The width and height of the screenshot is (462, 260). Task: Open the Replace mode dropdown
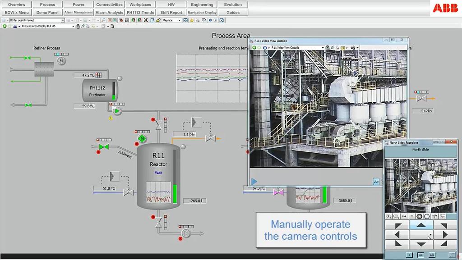180,20
